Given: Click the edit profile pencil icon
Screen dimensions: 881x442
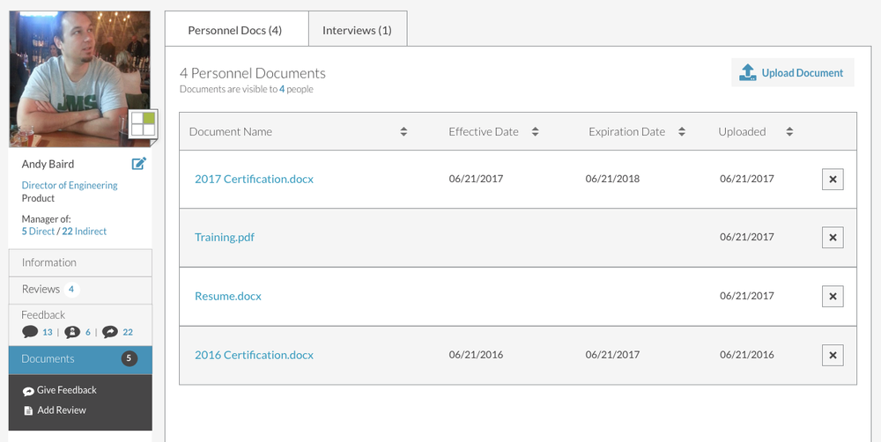Looking at the screenshot, I should tap(139, 164).
